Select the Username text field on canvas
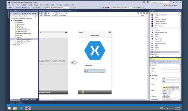The height and width of the screenshot is (111, 188). (x=95, y=65)
